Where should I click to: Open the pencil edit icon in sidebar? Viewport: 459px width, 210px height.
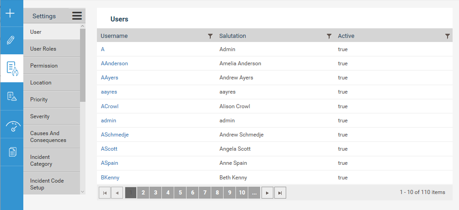point(11,40)
